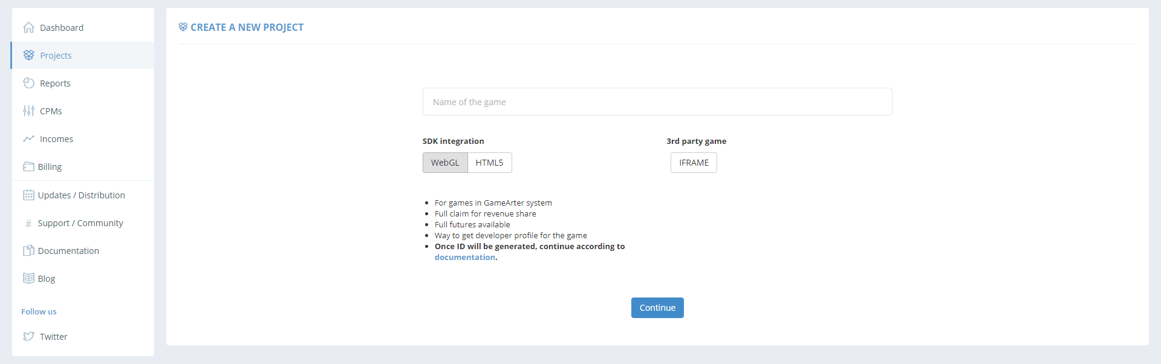The width and height of the screenshot is (1161, 364).
Task: Switch SDK integration to HTML5
Action: tap(489, 163)
